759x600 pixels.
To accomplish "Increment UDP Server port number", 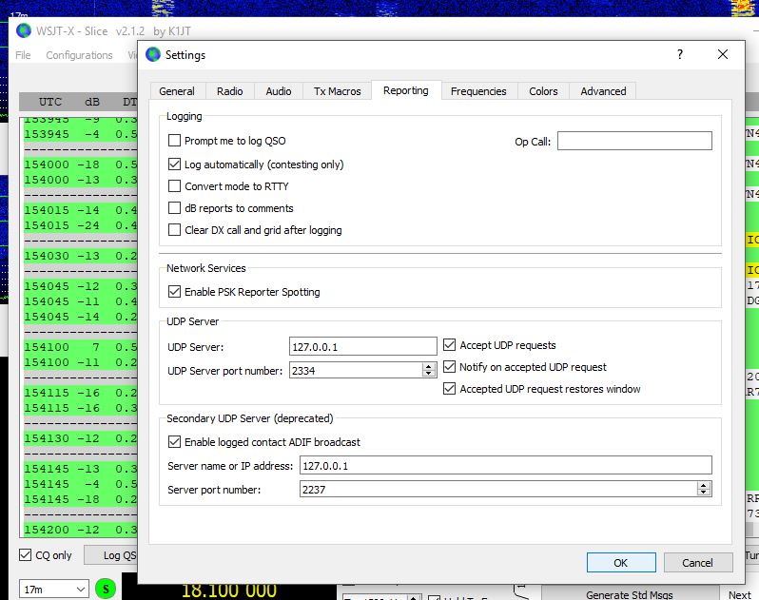I will (428, 367).
